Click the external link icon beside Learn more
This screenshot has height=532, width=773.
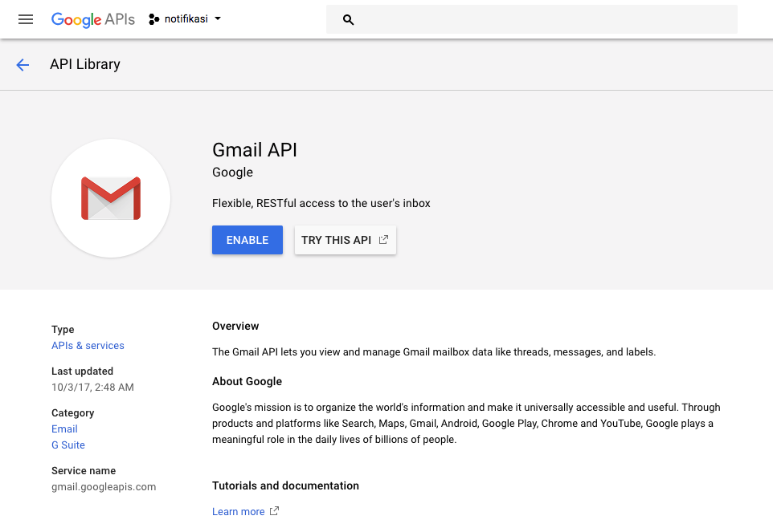point(274,511)
